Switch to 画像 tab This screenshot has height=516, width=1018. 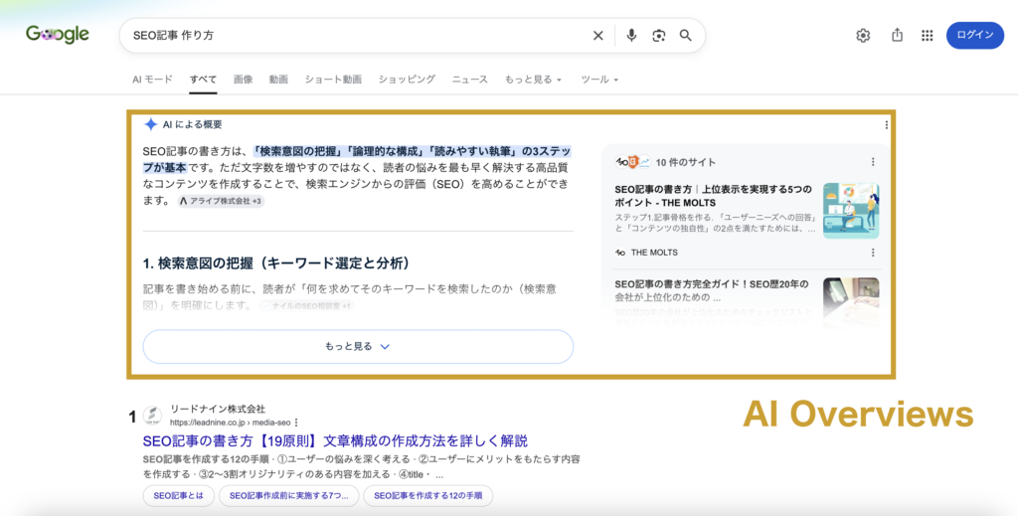click(x=243, y=80)
